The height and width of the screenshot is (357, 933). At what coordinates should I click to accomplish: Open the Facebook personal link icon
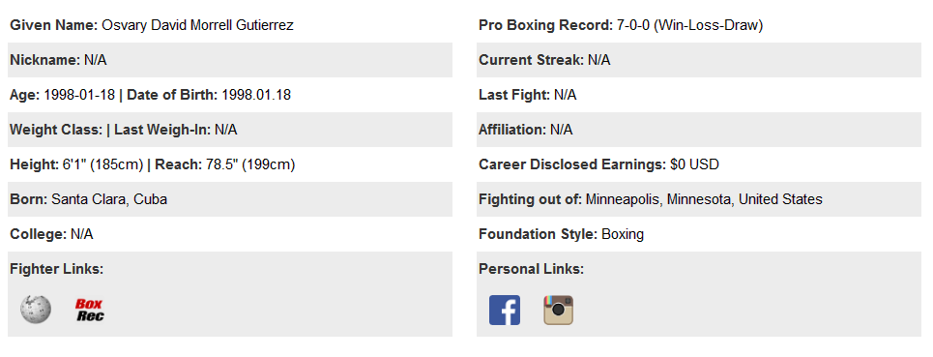point(505,310)
